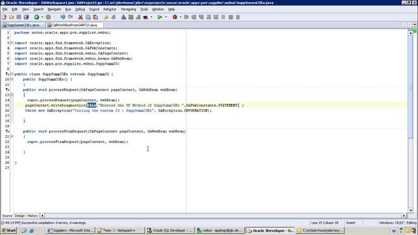Click the Open folder toolbar icon
This screenshot has height=235, width=418.
(12, 17)
